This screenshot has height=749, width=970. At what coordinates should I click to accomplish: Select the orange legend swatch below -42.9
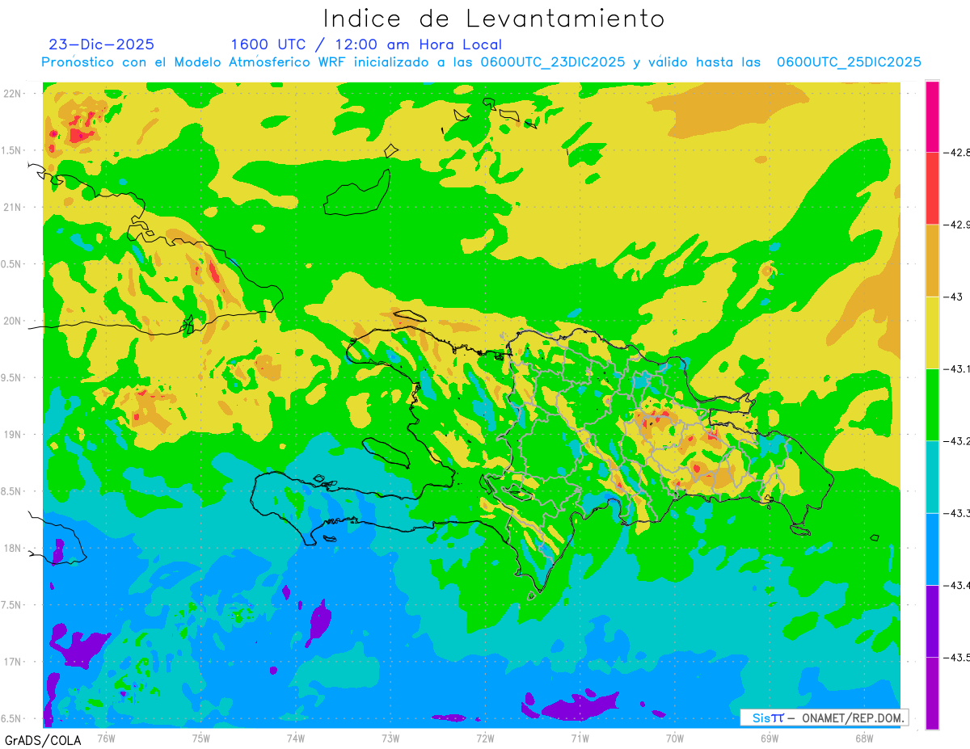932,260
